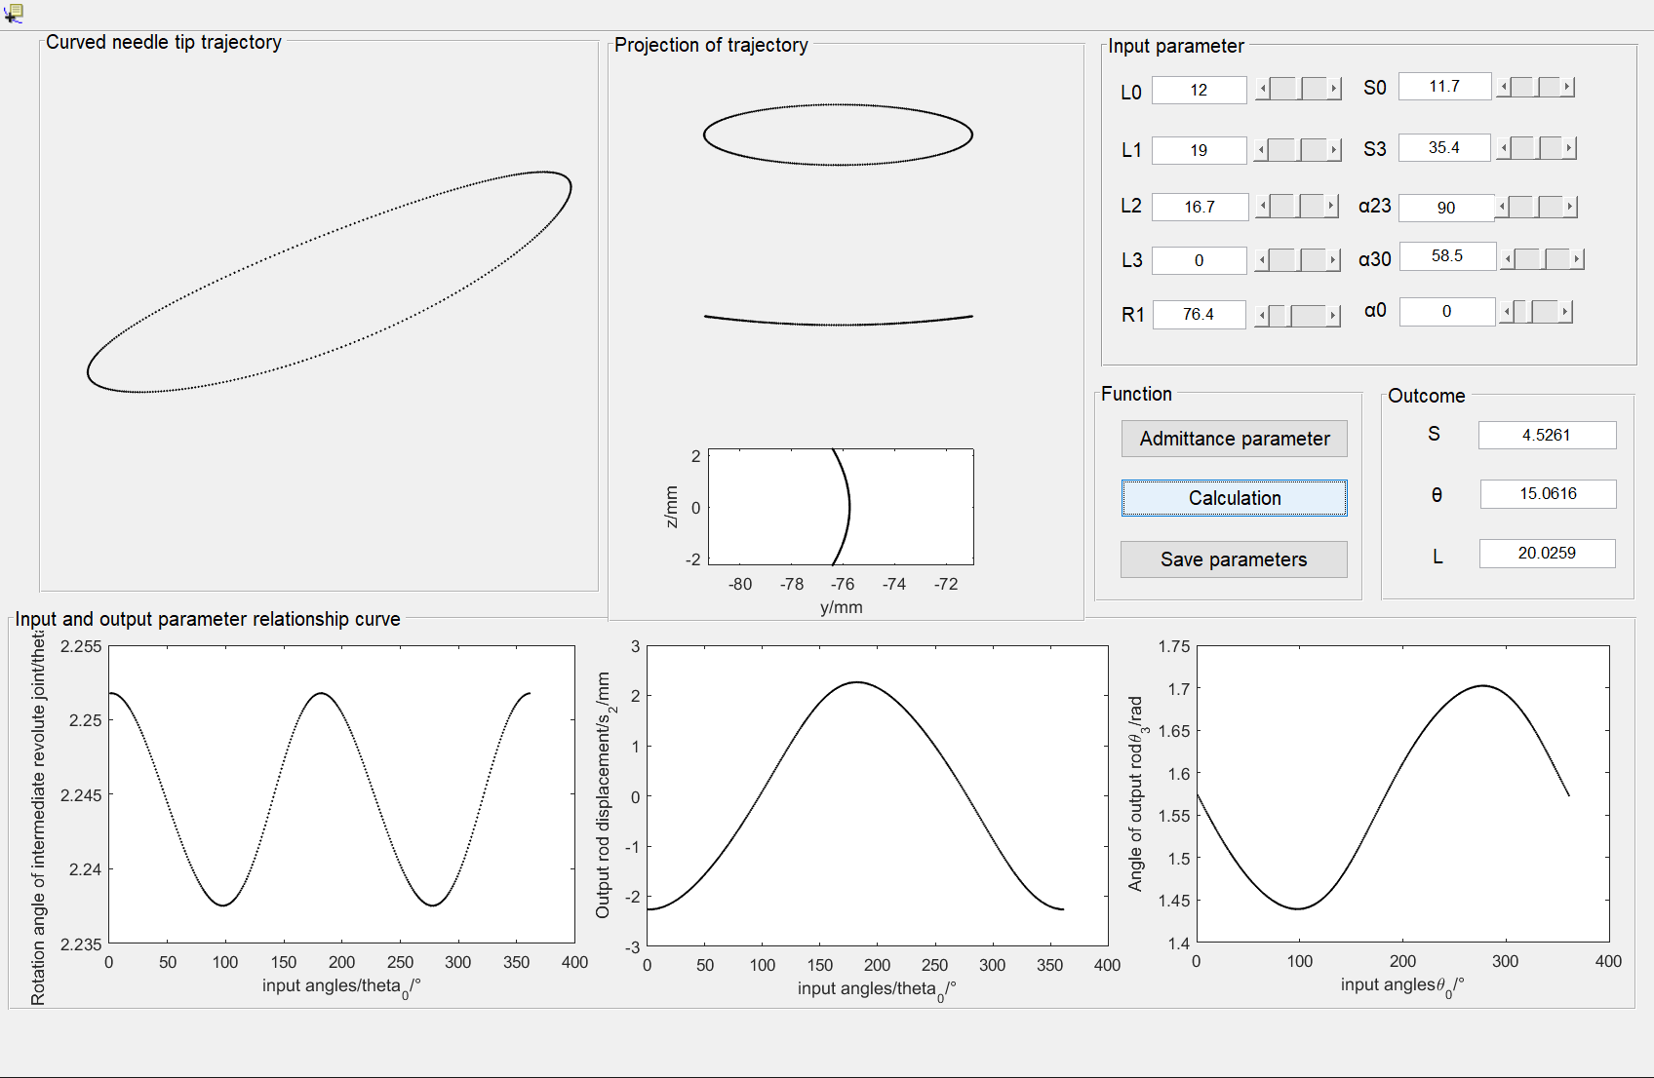The height and width of the screenshot is (1078, 1654).
Task: Click left arrow of L3 slider
Action: [1263, 259]
